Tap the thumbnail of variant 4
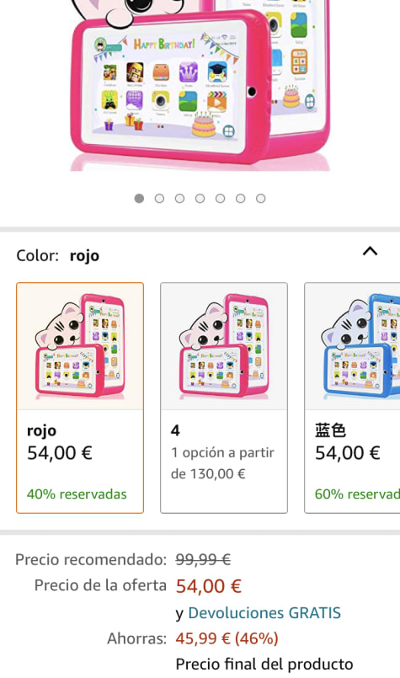This screenshot has width=400, height=678. click(223, 346)
